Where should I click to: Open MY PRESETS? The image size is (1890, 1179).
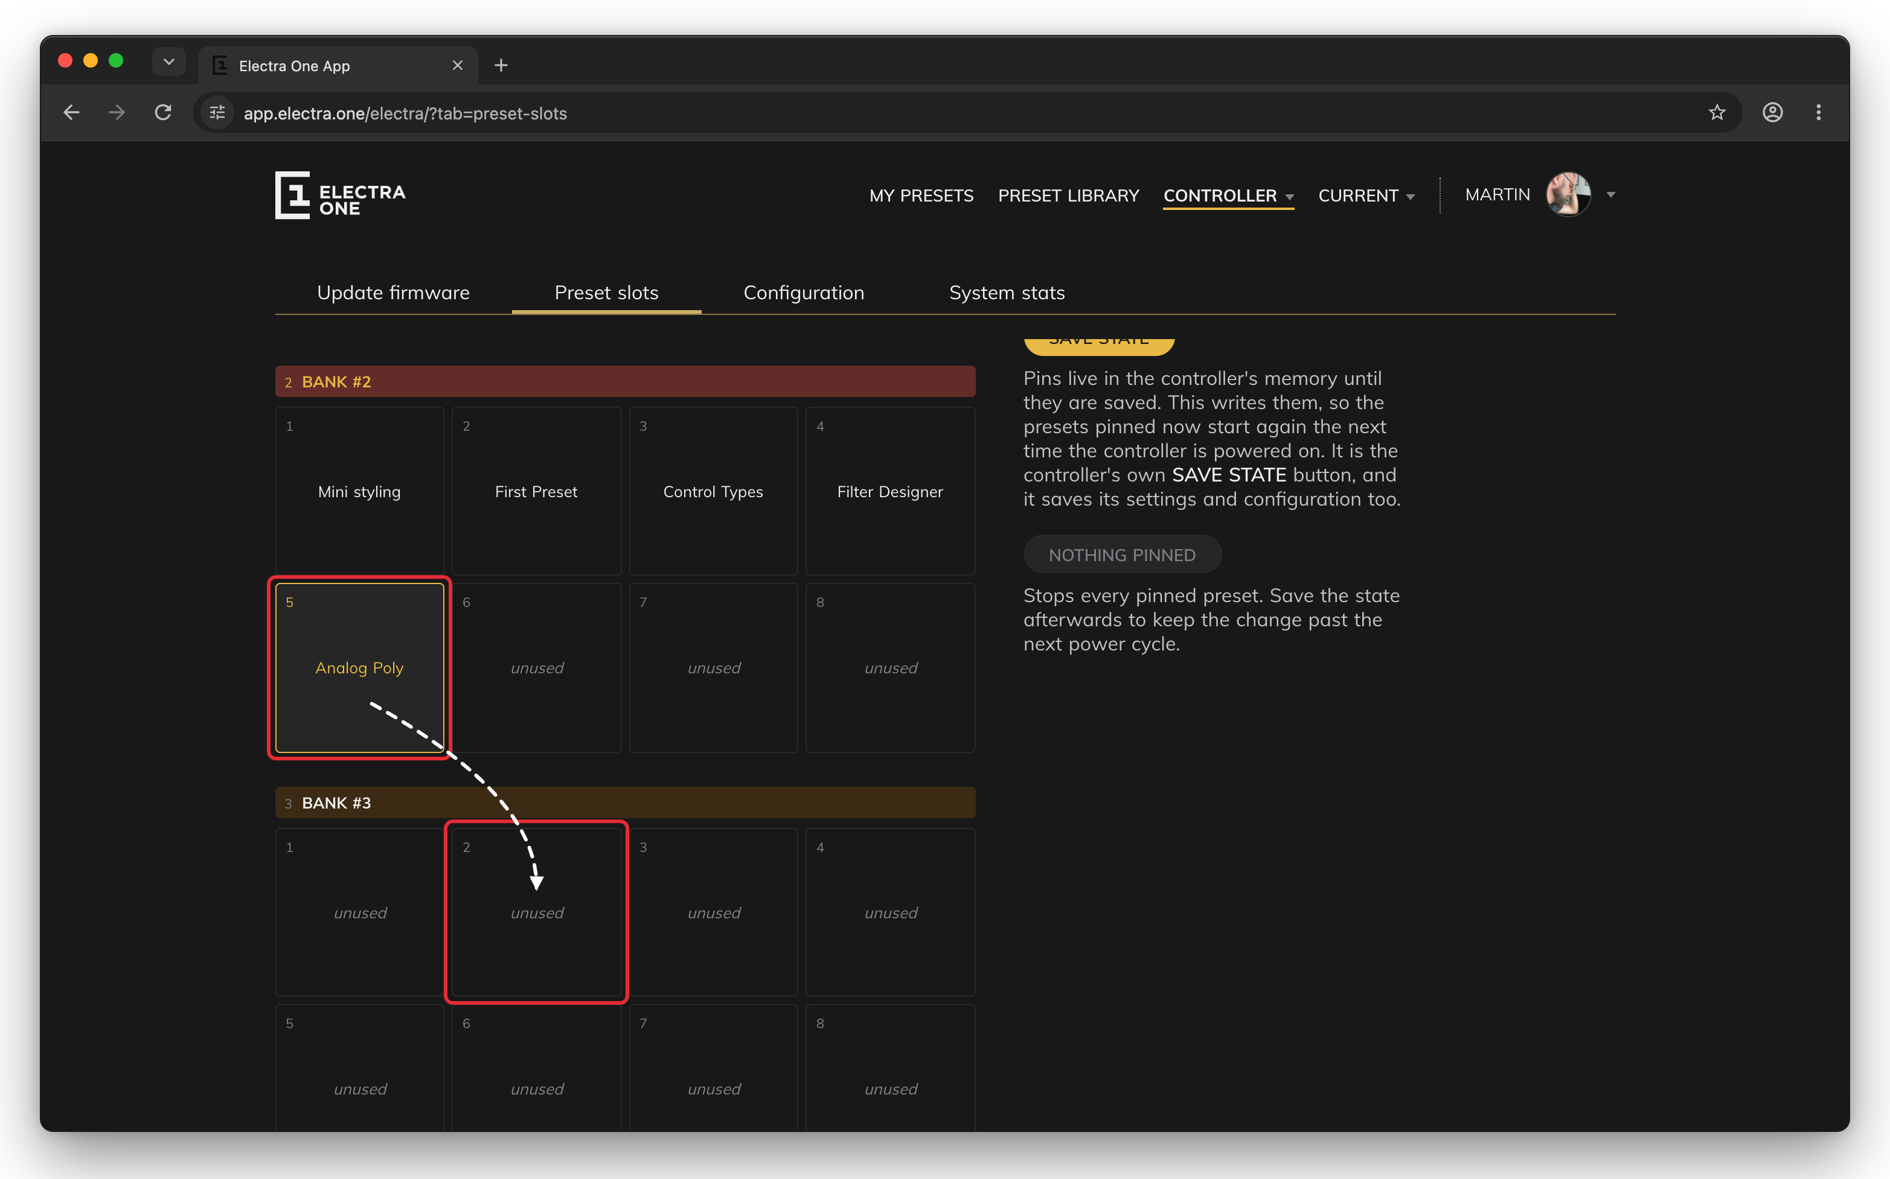click(921, 195)
